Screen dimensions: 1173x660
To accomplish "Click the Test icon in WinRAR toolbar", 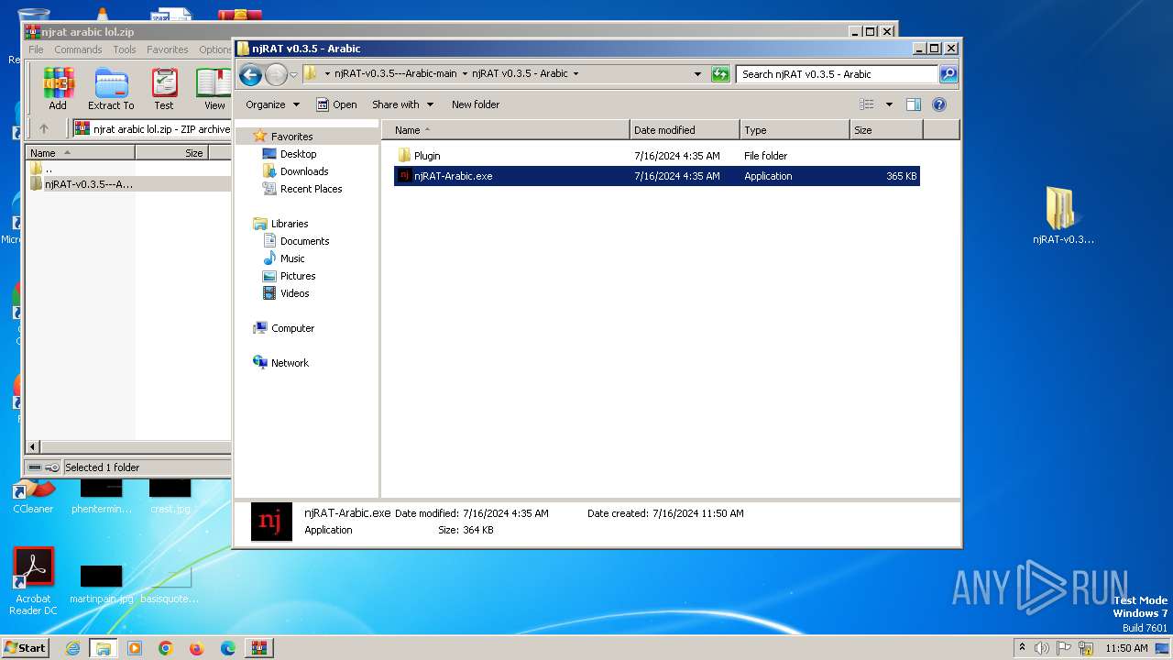I will coord(164,89).
